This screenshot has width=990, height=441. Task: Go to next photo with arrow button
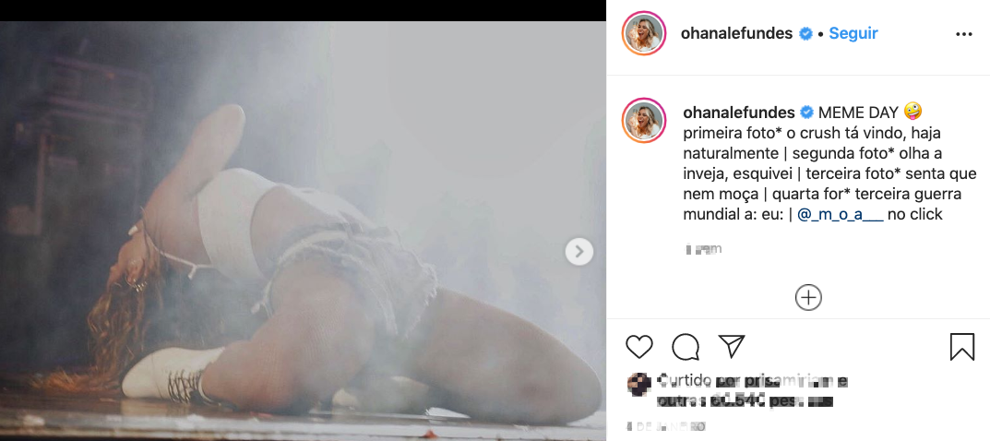(579, 251)
